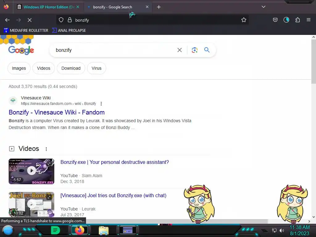Go back to the previous page
Screen dimensions: 316x237
[x=7, y=20]
